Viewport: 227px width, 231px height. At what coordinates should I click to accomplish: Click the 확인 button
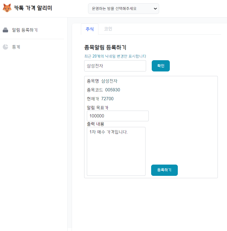click(161, 66)
